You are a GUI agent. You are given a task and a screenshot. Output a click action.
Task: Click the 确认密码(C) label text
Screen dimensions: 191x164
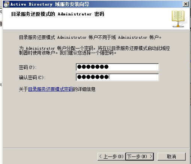click(32, 77)
